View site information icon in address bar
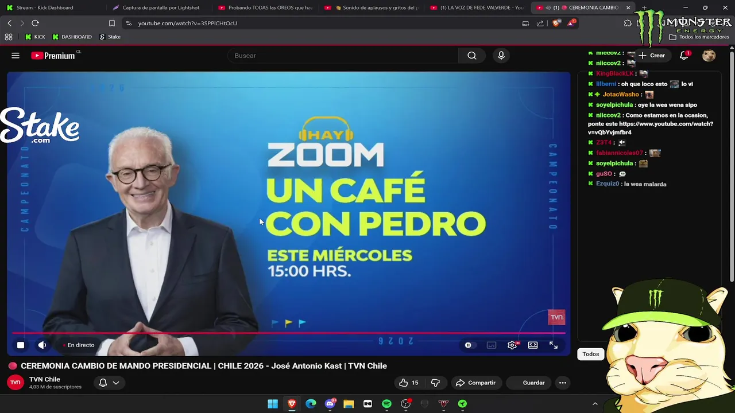 point(129,23)
